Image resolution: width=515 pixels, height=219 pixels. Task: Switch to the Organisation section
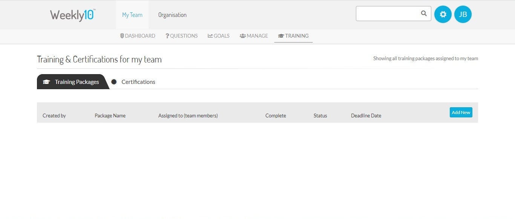(x=172, y=15)
